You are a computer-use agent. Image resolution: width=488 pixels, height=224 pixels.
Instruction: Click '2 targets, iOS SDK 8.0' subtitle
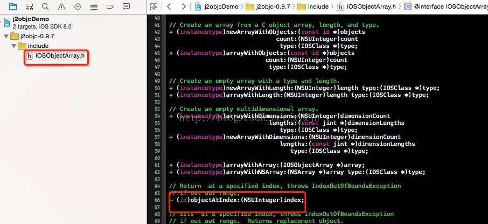(x=42, y=27)
